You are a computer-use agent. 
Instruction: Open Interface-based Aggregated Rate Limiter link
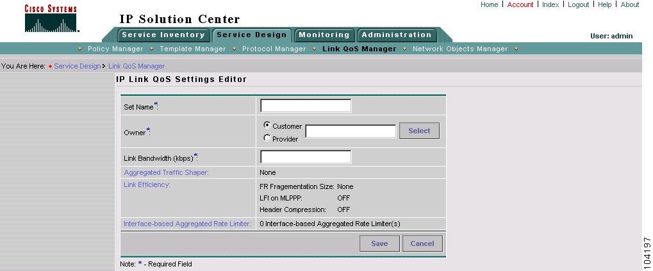(x=187, y=224)
